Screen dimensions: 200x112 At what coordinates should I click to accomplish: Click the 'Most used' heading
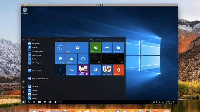[x=31, y=40]
